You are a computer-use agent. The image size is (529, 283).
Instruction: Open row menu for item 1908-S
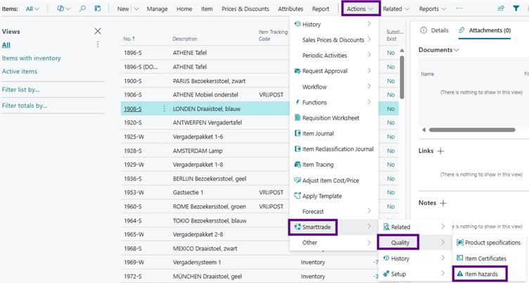point(165,108)
